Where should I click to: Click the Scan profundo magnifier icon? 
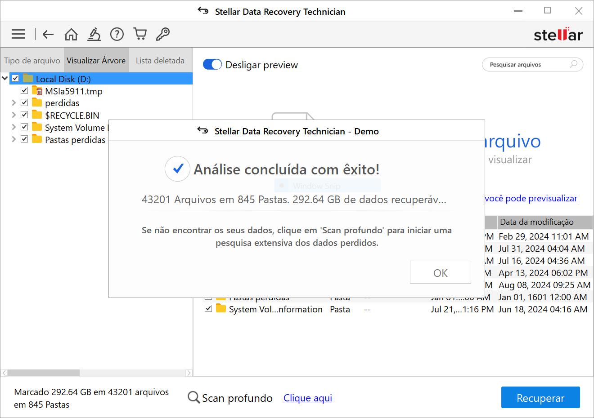[194, 397]
